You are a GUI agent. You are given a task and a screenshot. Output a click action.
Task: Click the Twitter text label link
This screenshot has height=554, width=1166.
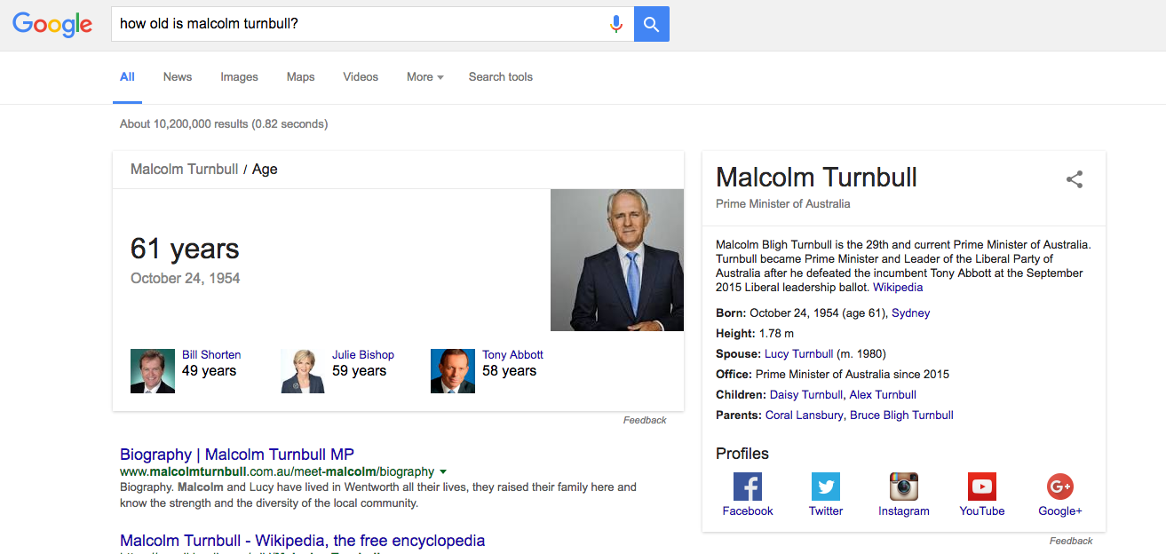click(826, 511)
